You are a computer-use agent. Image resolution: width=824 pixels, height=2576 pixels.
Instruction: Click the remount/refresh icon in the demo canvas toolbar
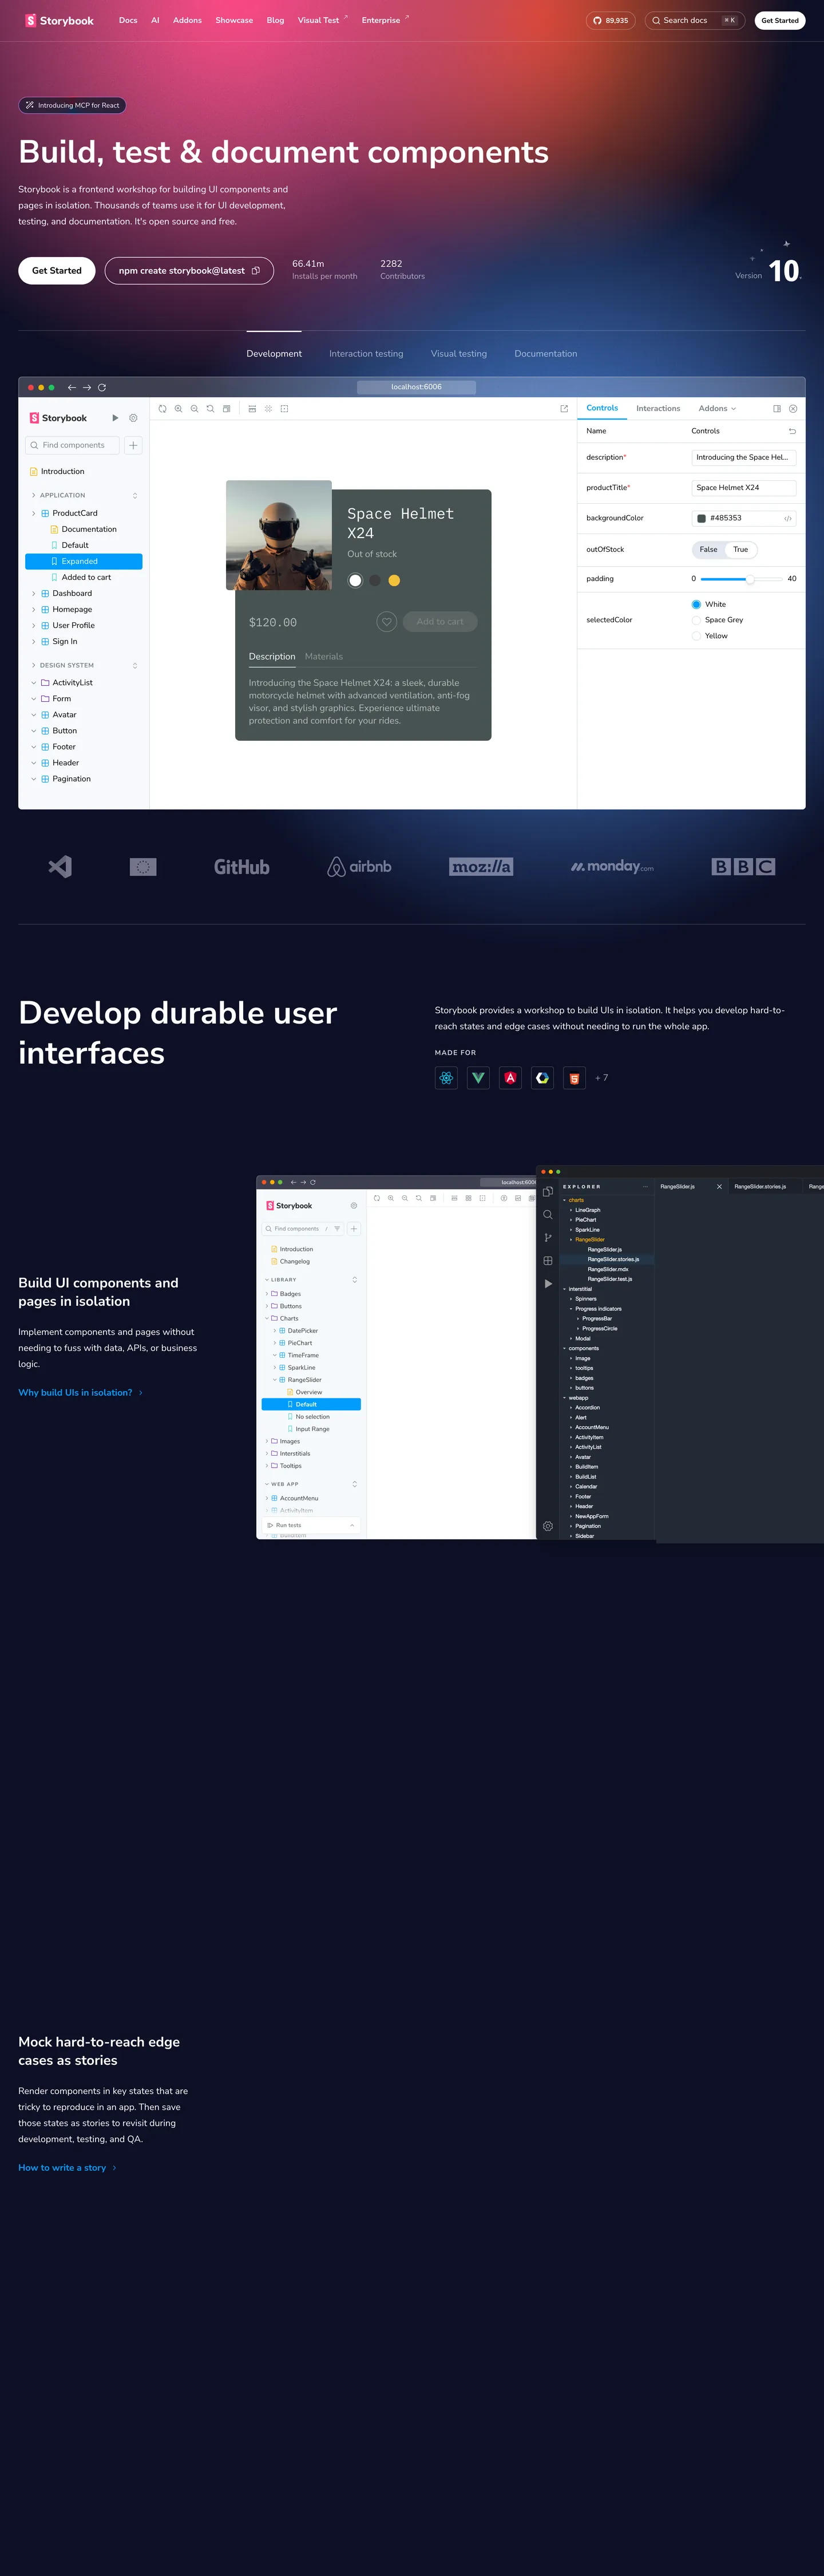[x=163, y=409]
